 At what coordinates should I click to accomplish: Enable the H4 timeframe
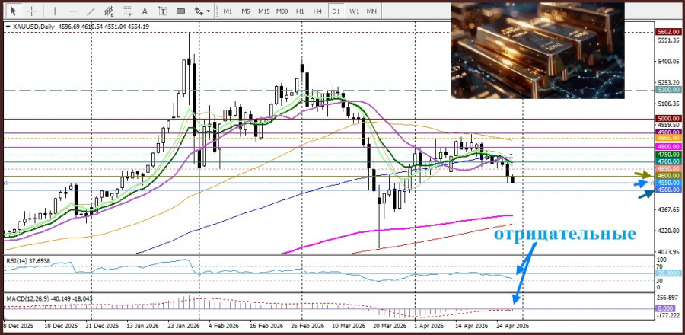coord(317,11)
